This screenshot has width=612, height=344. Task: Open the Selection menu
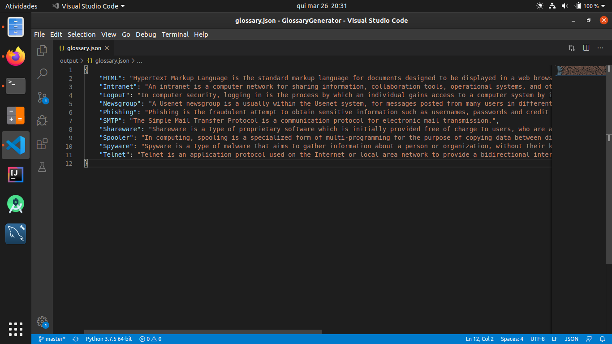tap(82, 34)
